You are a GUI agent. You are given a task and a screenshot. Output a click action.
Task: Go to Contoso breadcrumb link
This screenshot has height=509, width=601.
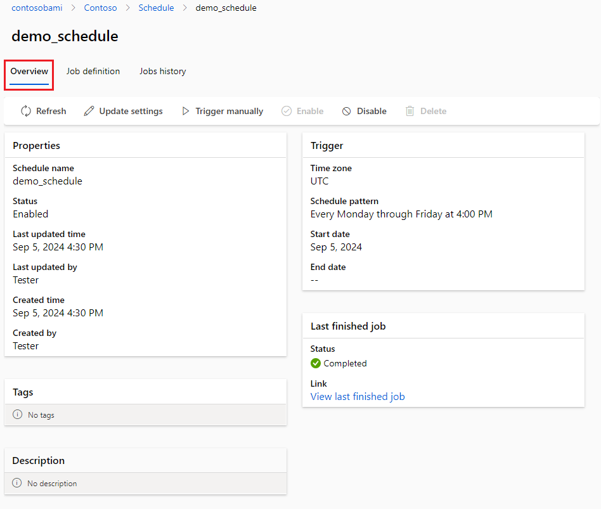[100, 8]
